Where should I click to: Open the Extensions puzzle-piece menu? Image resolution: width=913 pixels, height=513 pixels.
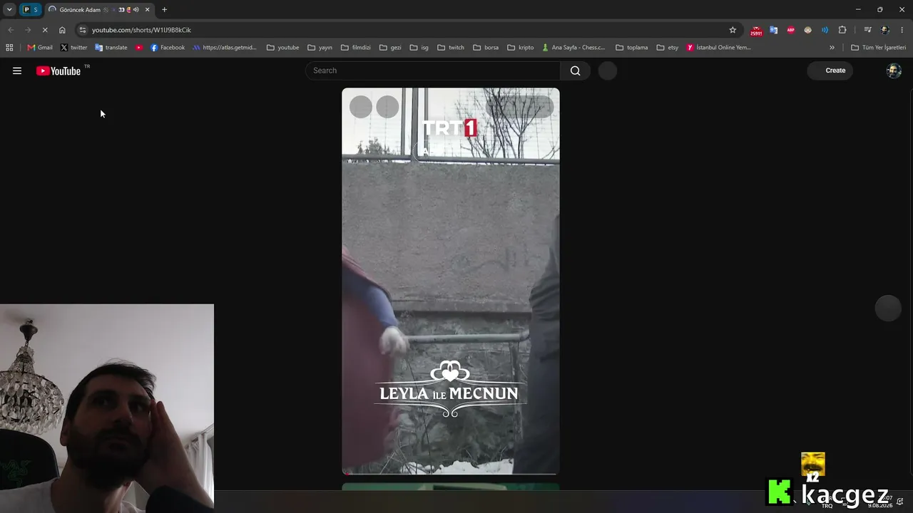(x=842, y=30)
